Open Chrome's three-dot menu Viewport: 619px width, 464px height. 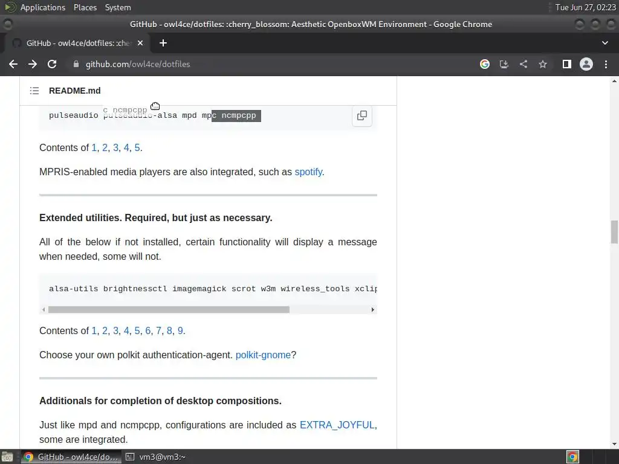point(606,64)
